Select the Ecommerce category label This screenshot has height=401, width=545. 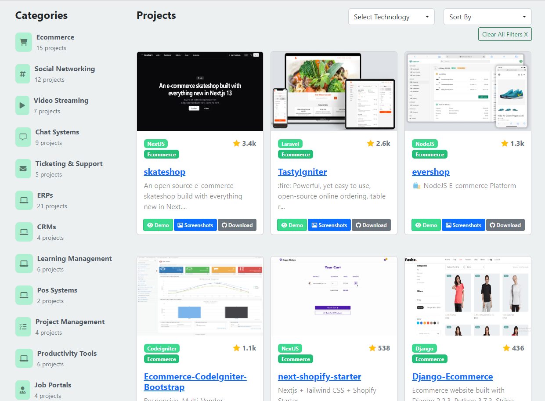point(55,37)
